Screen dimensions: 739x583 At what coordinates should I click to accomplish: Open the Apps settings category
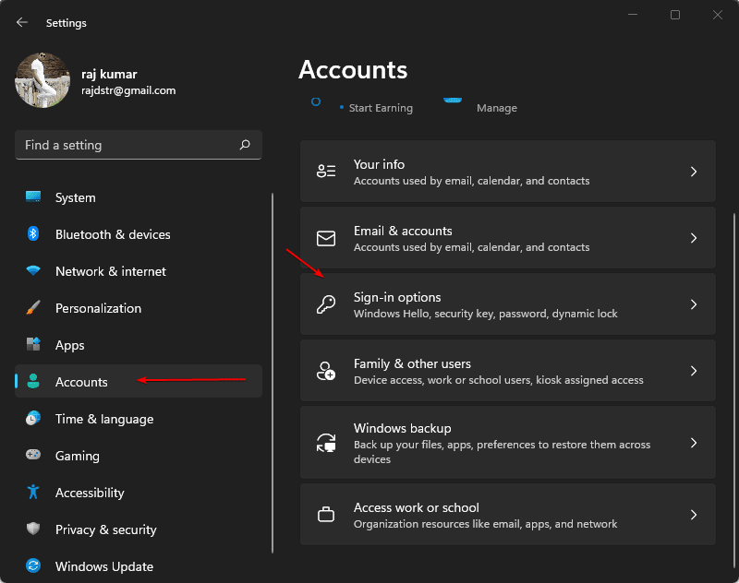click(x=69, y=345)
